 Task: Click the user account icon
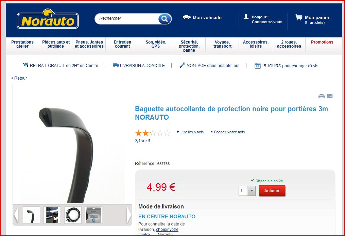tap(246, 17)
